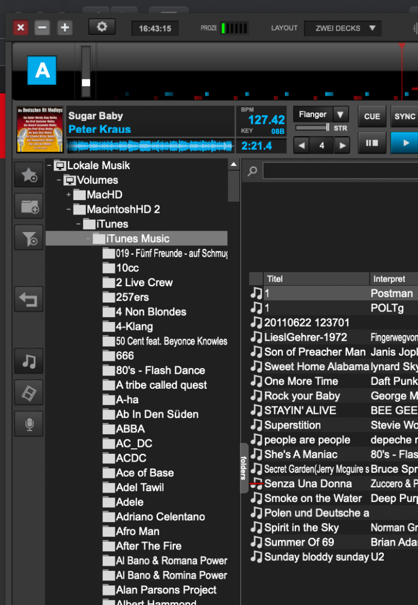Show video files with filmstrip icon

29,393
